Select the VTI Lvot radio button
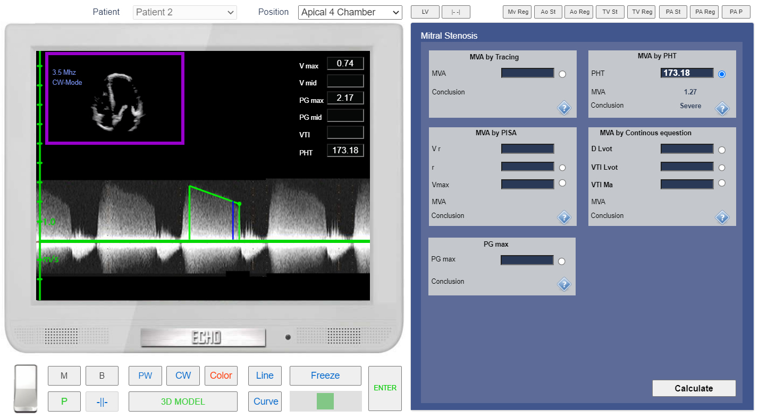759x419 pixels. pos(722,168)
